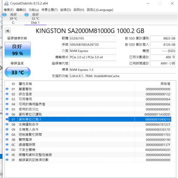178x178 pixels.
Task: Open the 編輯(E) menu
Action: click(21, 10)
